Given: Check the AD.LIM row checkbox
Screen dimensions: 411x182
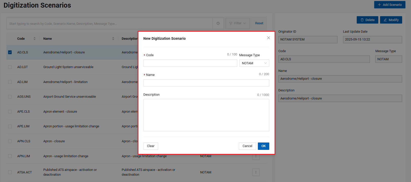Looking at the screenshot, I should 10,82.
